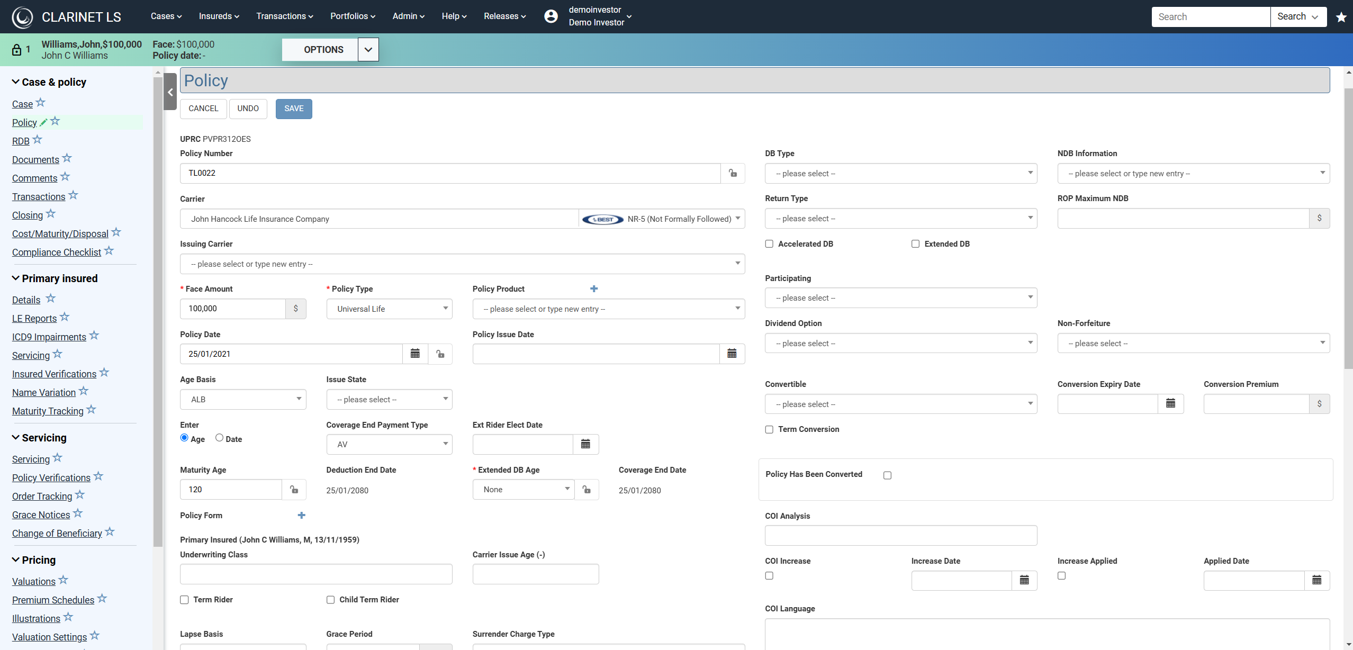
Task: Click the Clarinet LS logo icon
Action: (22, 17)
